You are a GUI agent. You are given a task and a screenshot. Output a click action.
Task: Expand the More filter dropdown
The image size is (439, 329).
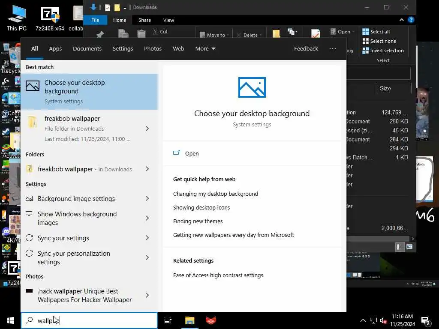(205, 49)
